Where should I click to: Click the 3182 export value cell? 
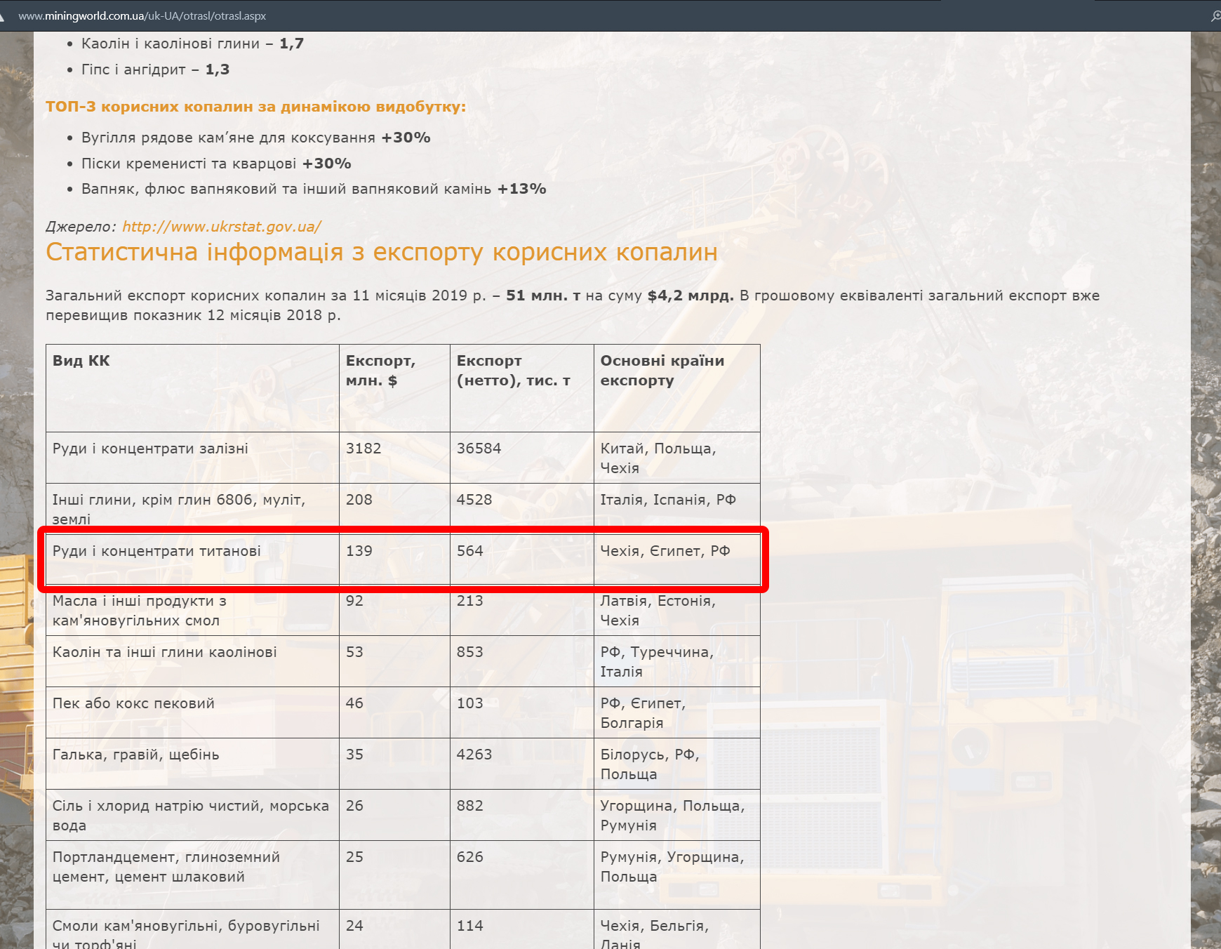(x=363, y=449)
